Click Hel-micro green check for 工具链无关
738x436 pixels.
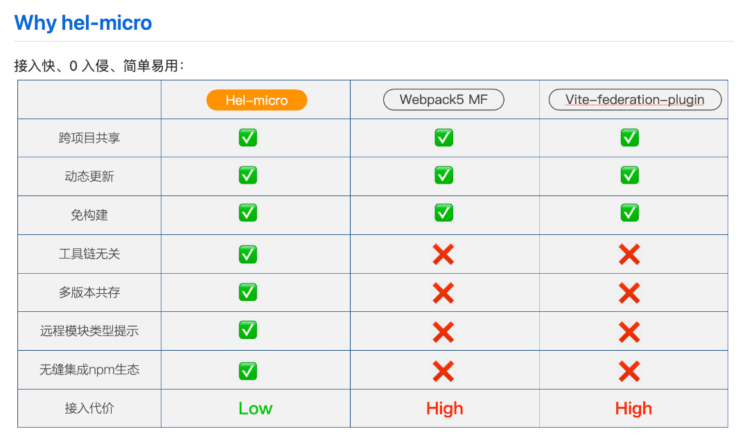click(x=248, y=254)
